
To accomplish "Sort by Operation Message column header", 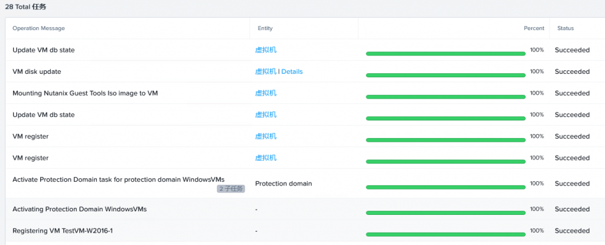I will tap(38, 28).
